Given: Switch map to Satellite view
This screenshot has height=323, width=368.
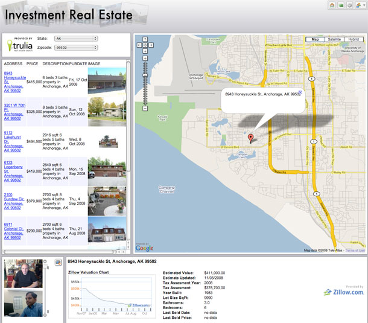Looking at the screenshot, I should click(334, 39).
